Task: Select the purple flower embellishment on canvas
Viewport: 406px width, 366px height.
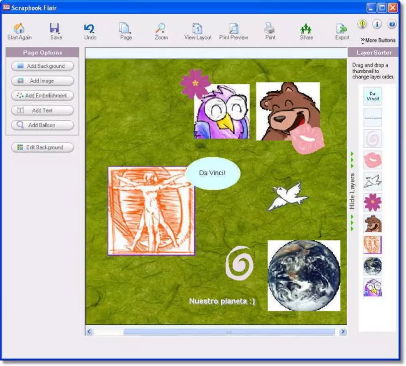Action: (x=195, y=83)
